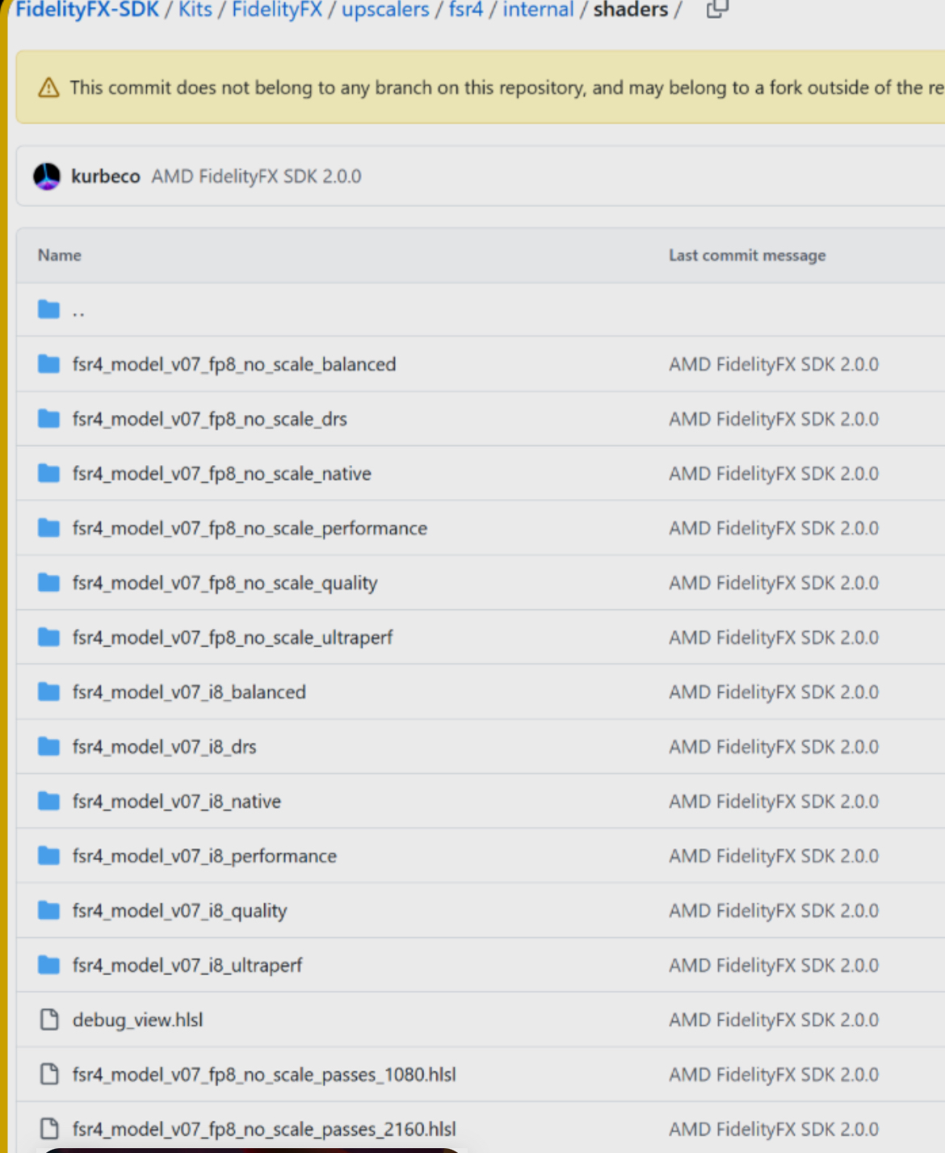Open commit message for passes_1080.hlsl row
945x1153 pixels.
(x=774, y=1075)
